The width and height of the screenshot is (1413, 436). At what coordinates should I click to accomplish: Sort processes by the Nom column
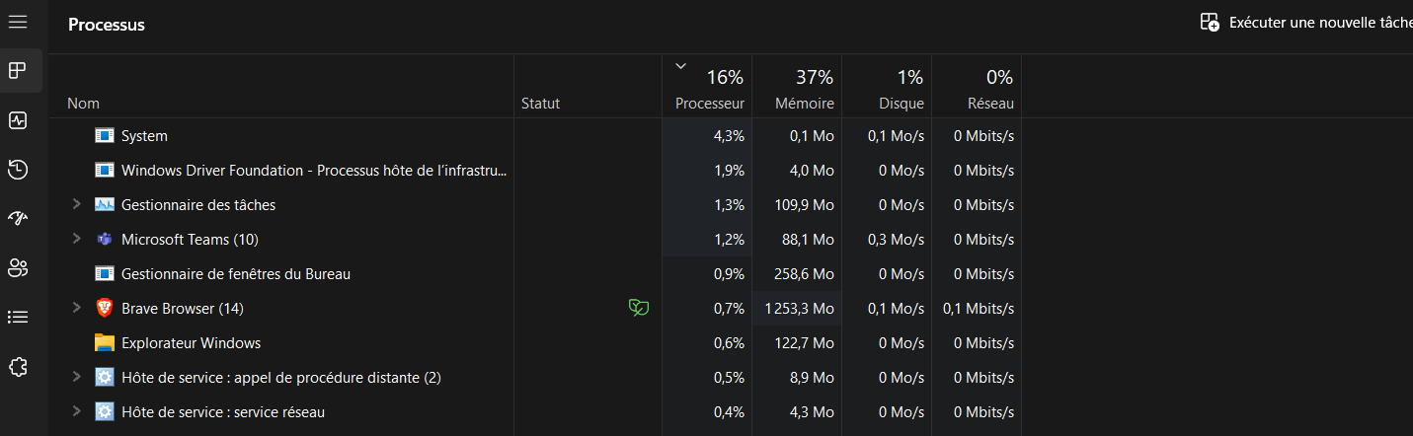(x=83, y=104)
